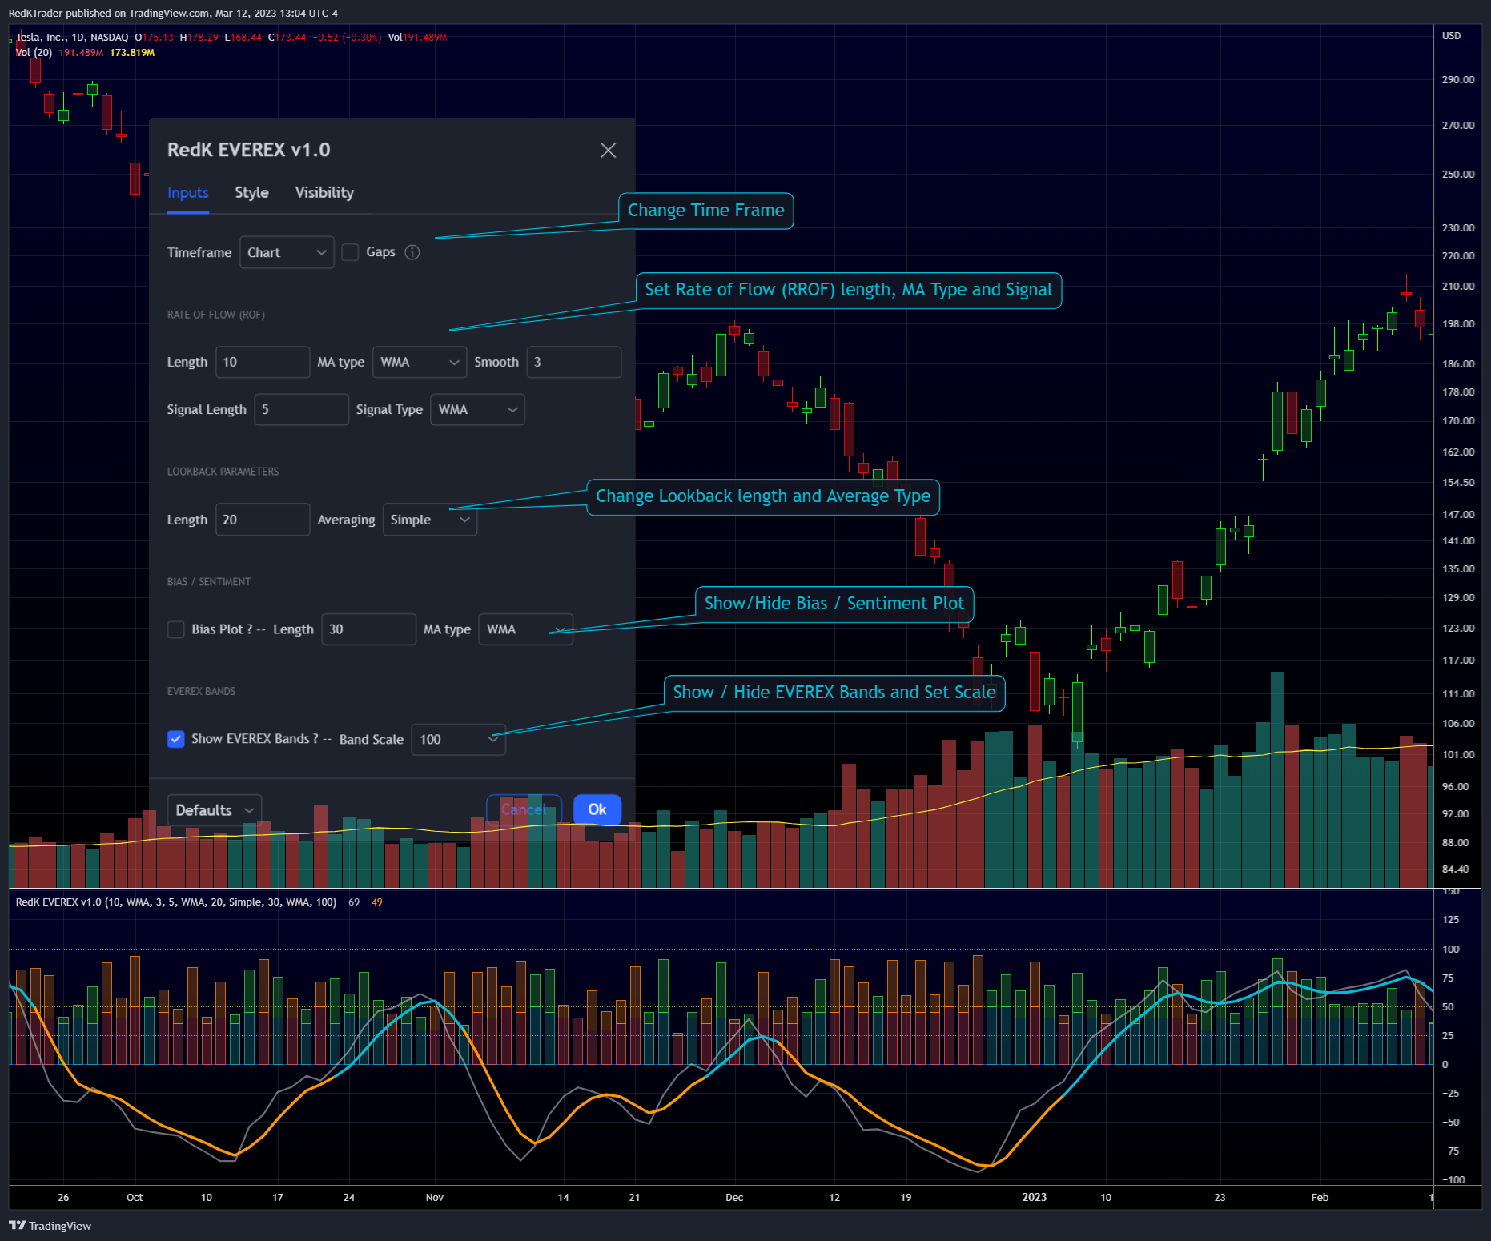Screen dimensions: 1491x1241
Task: Open the Visibility tab
Action: coord(324,193)
